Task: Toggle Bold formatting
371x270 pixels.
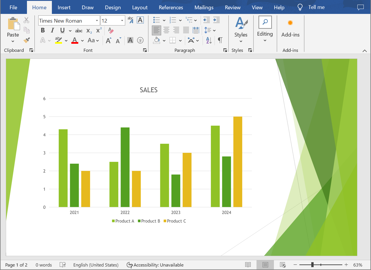Action: [43, 30]
